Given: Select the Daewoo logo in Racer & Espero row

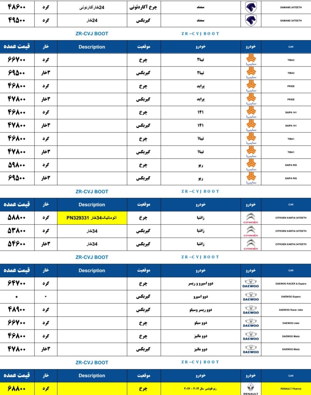Looking at the screenshot, I should point(251,283).
